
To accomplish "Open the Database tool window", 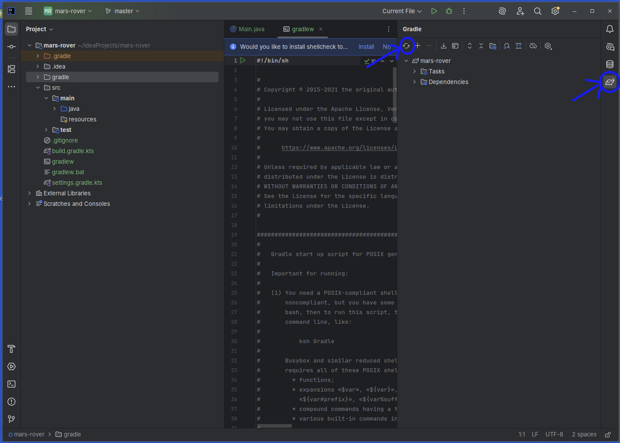I will (610, 64).
